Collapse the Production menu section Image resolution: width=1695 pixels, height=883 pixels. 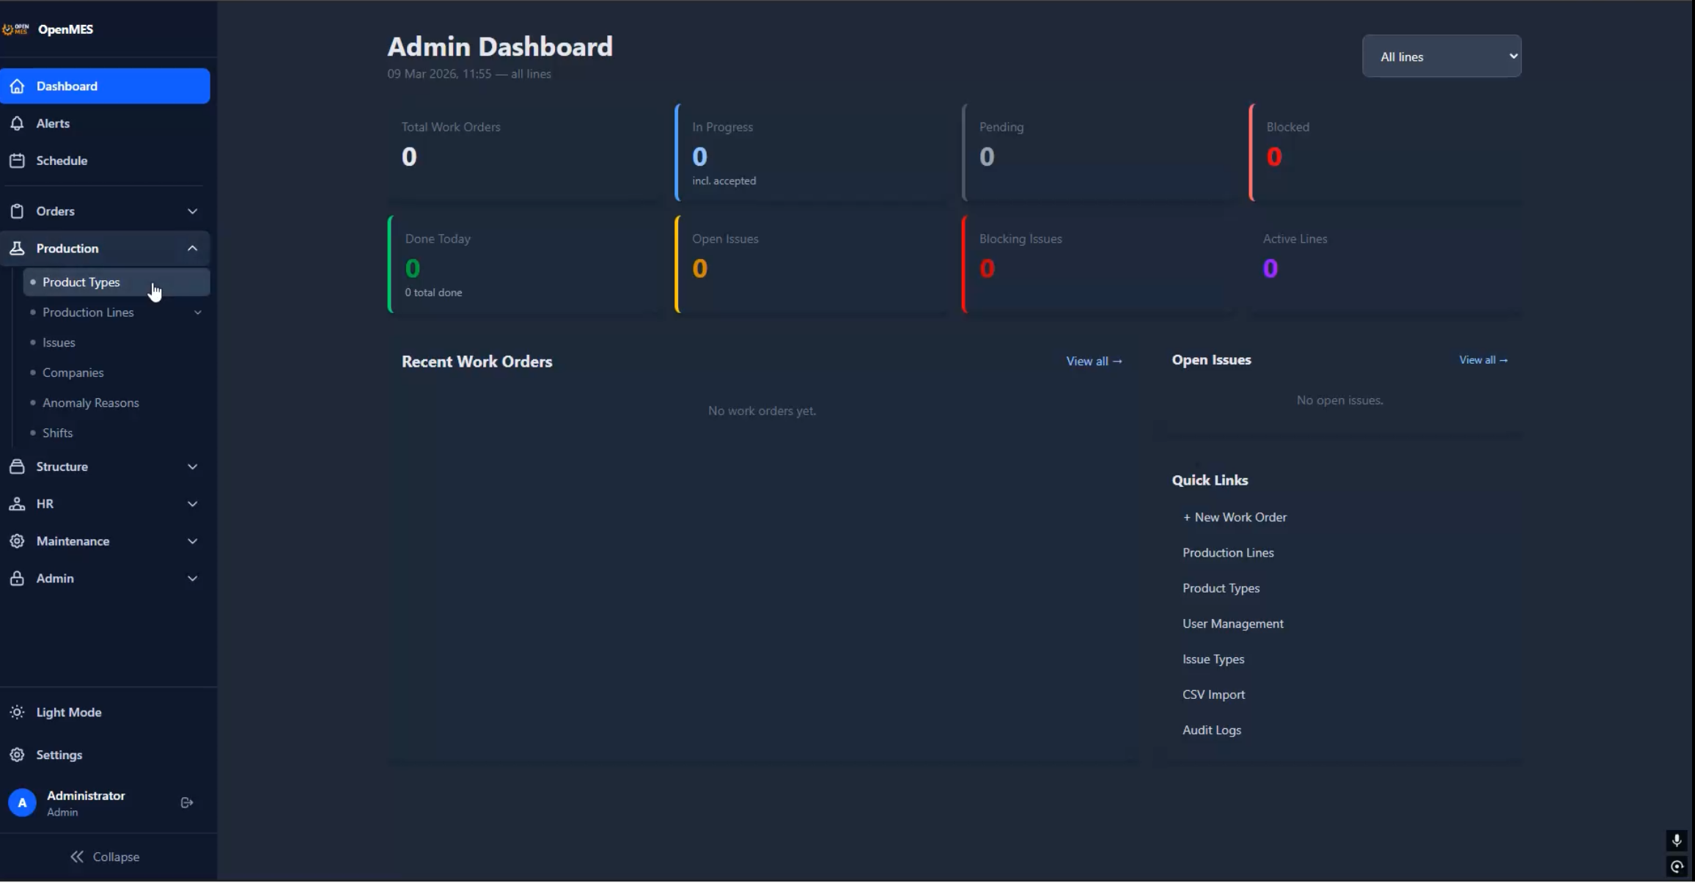point(192,249)
